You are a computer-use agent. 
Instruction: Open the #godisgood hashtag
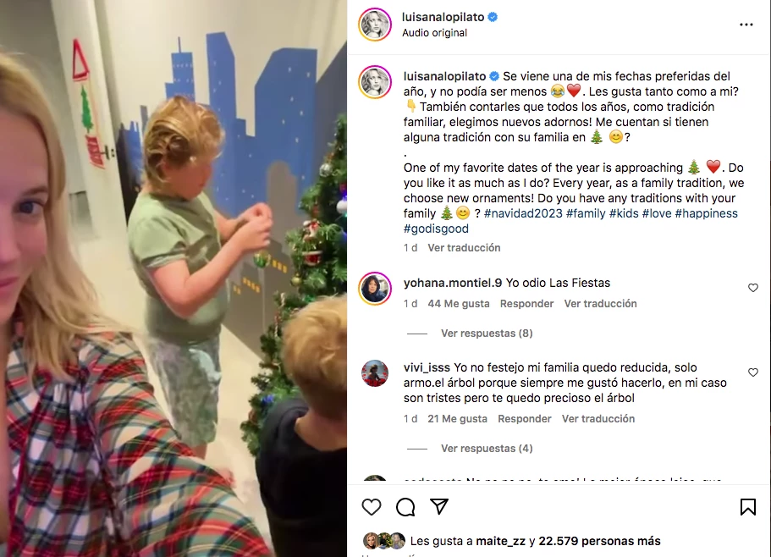(x=436, y=229)
